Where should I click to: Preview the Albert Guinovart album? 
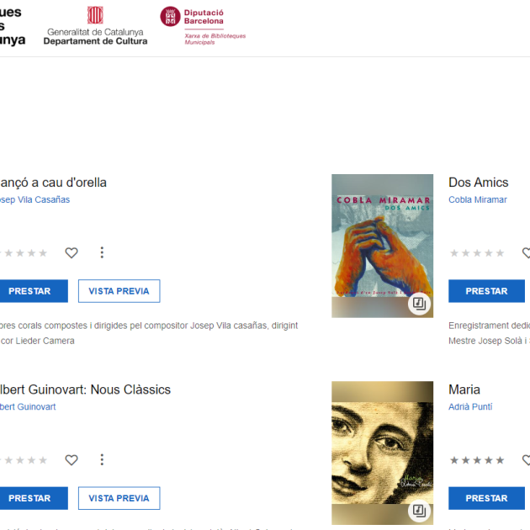pos(119,498)
